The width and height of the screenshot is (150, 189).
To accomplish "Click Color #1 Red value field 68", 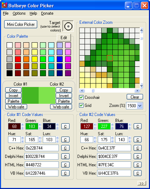I will pyautogui.click(x=14, y=126).
